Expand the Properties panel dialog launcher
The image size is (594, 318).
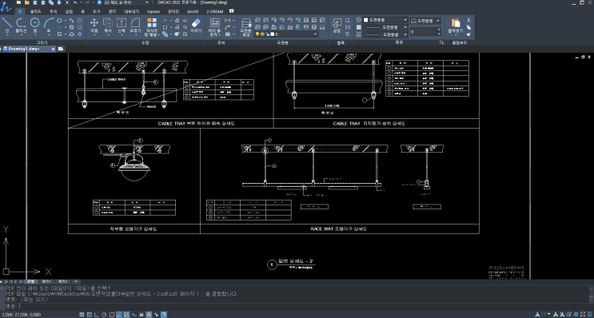point(441,43)
